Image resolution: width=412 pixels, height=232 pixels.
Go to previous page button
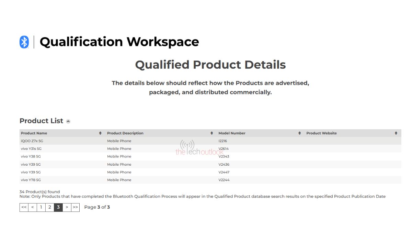tap(32, 207)
